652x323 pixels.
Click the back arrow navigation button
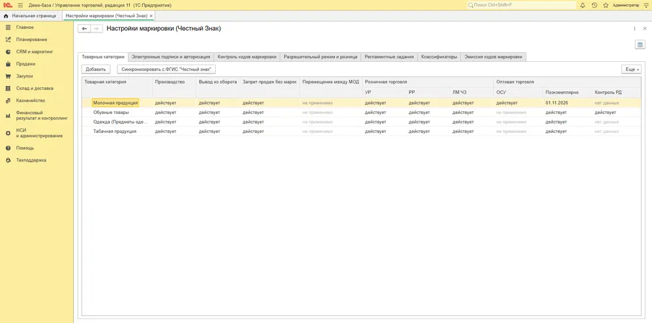[84, 29]
